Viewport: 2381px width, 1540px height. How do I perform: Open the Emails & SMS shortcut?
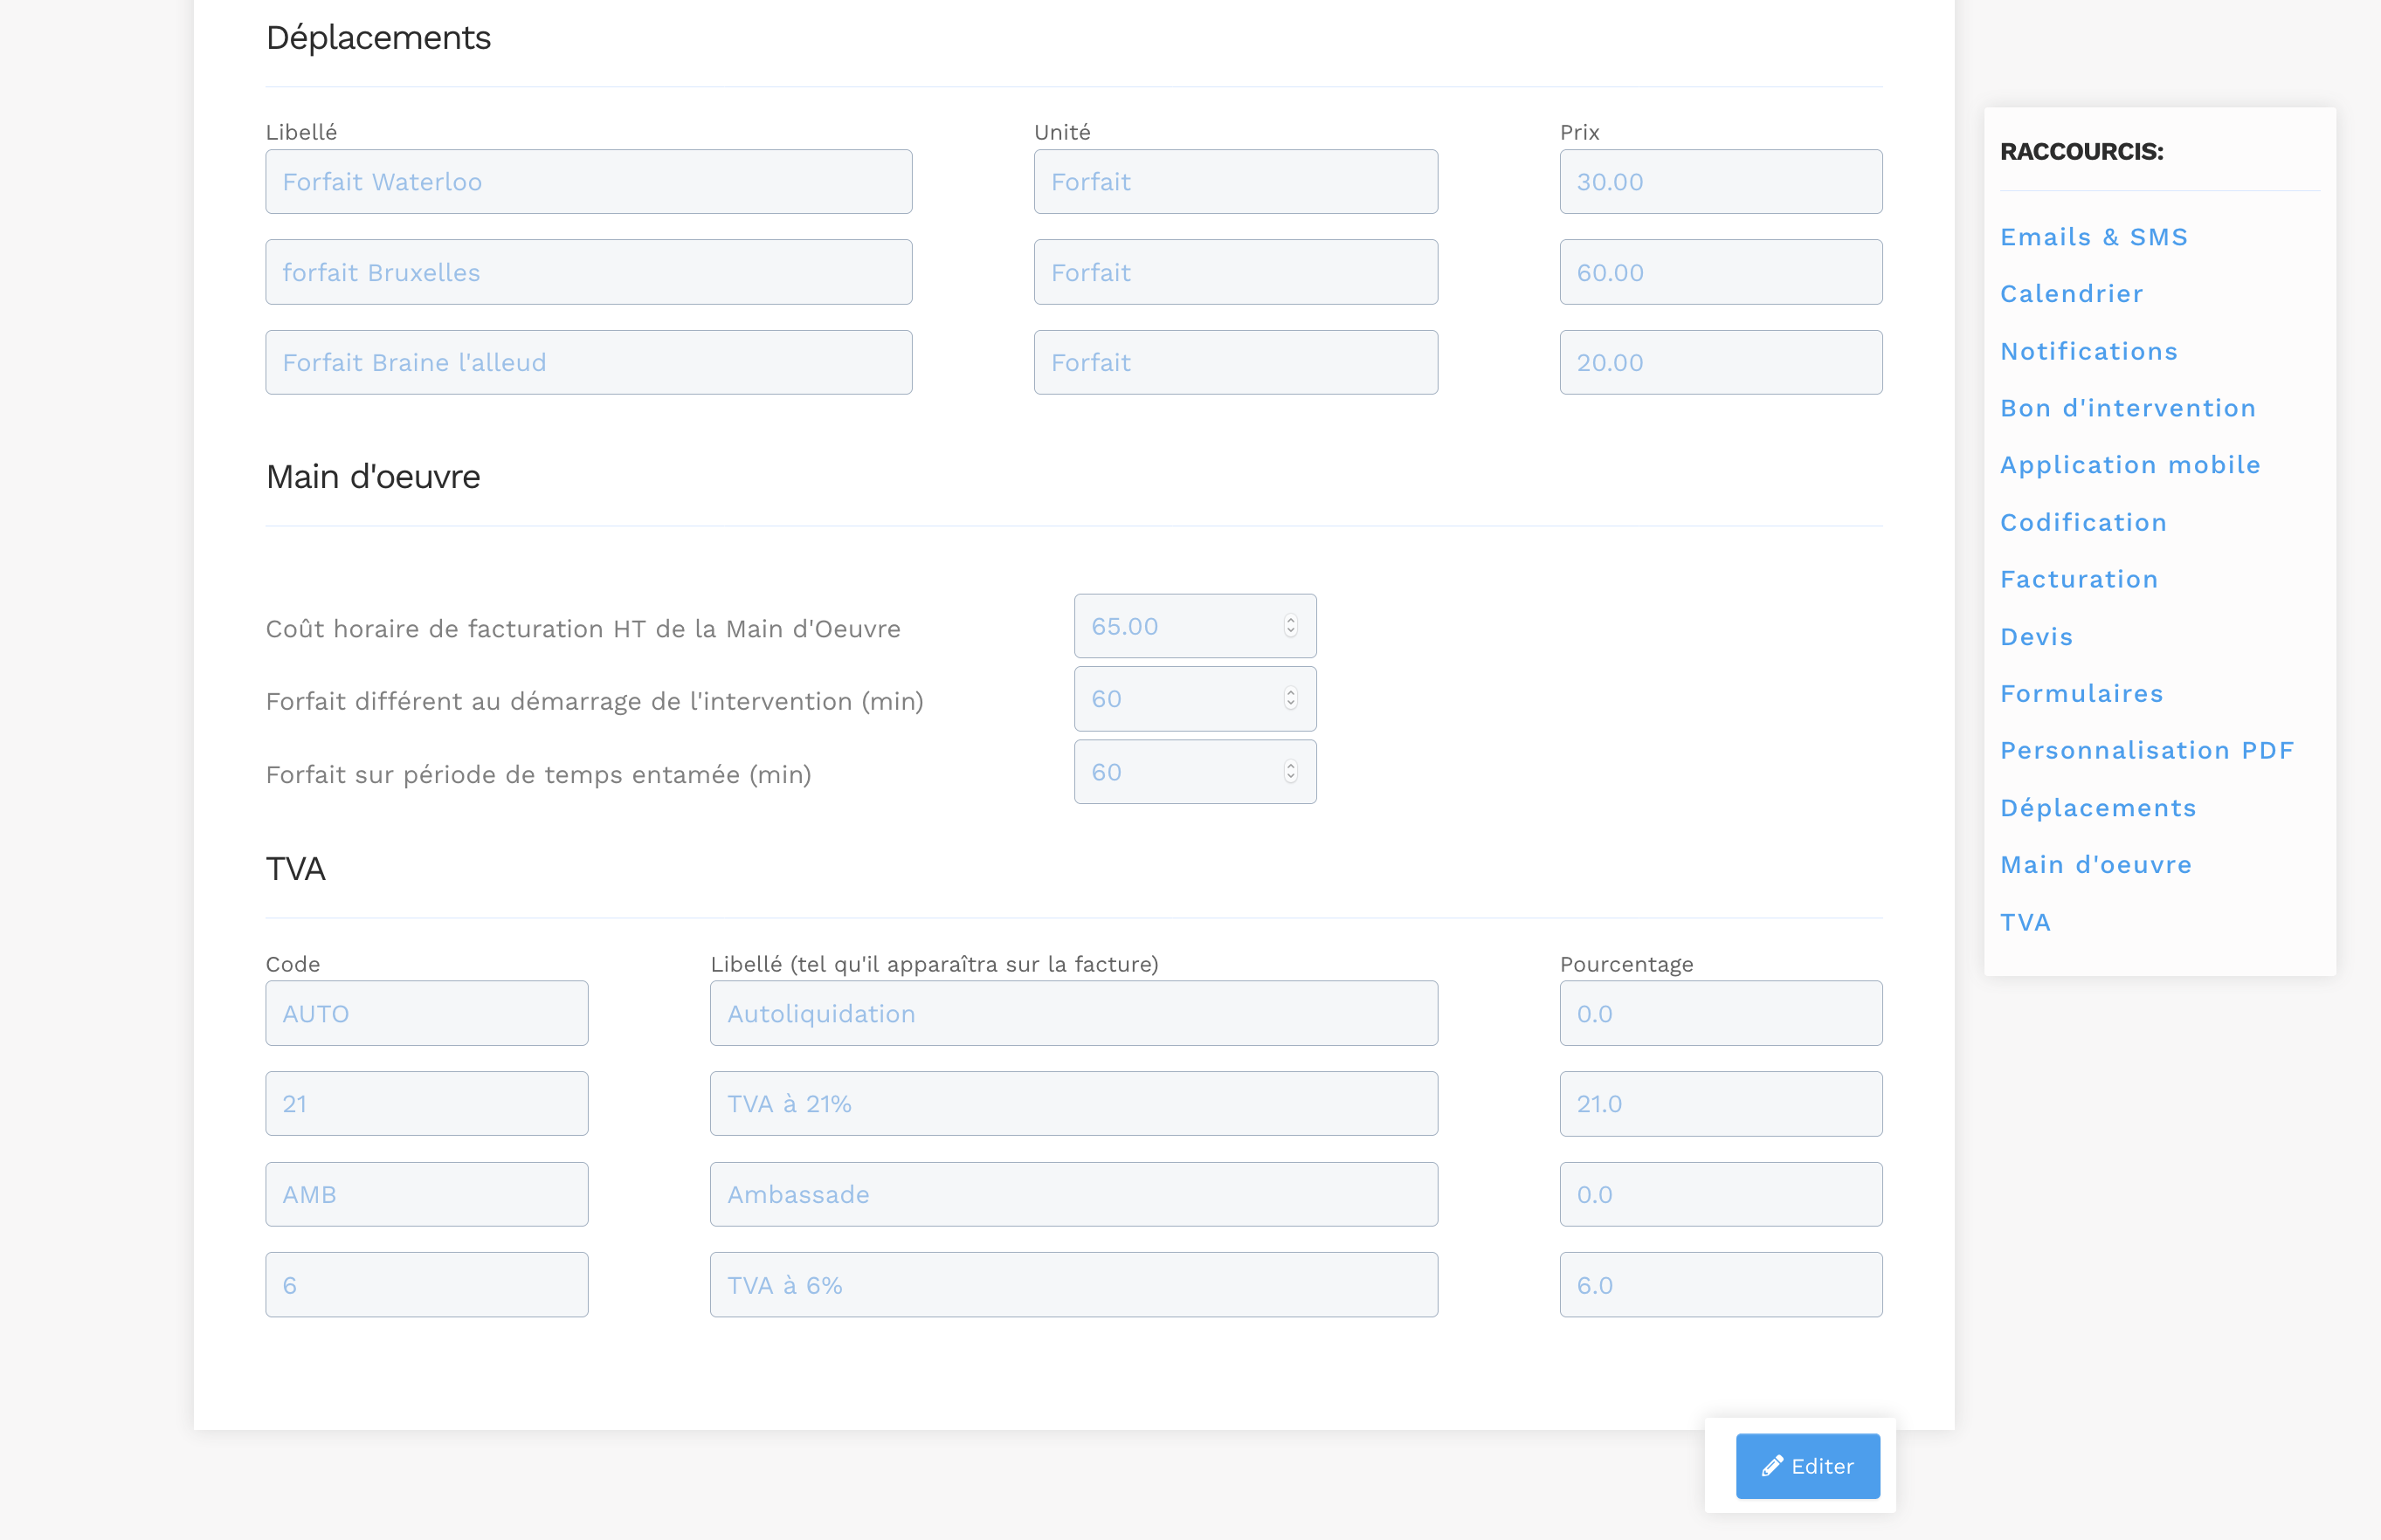(x=2093, y=237)
